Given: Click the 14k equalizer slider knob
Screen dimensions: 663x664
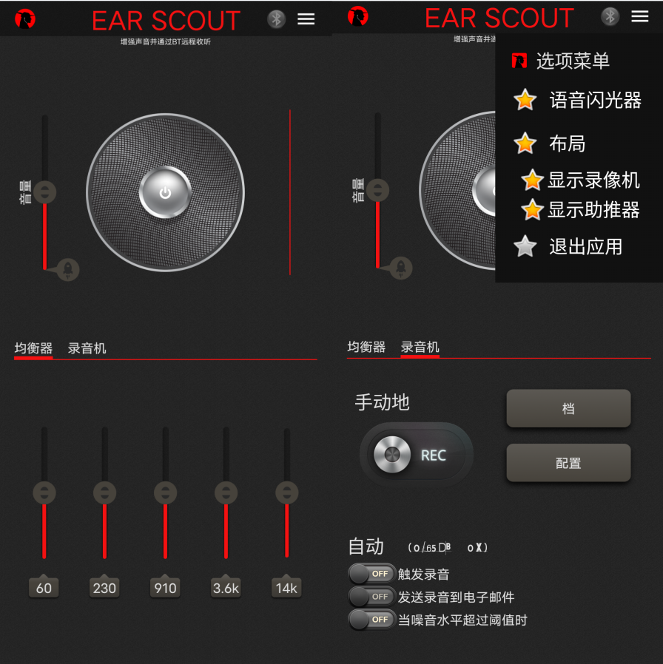Looking at the screenshot, I should [287, 493].
